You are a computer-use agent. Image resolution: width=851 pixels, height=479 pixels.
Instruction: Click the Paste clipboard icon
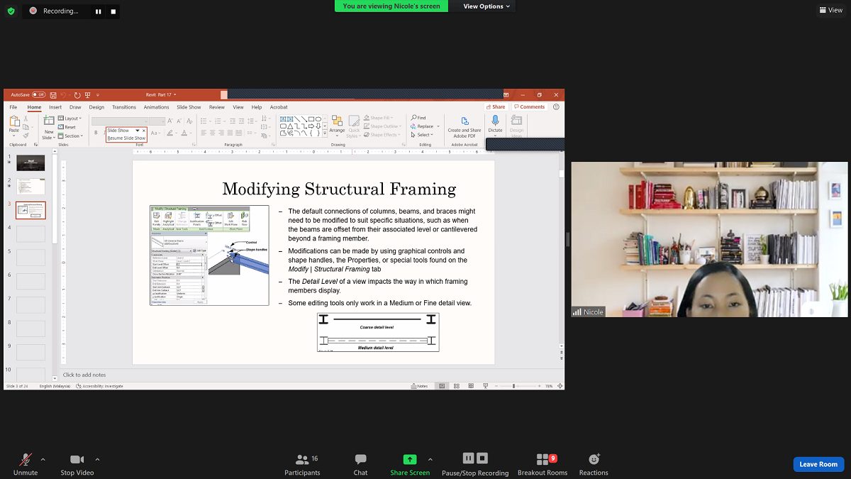point(14,122)
